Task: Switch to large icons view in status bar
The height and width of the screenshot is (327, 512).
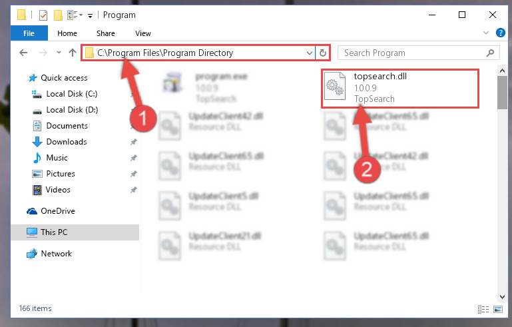Action: [x=498, y=309]
